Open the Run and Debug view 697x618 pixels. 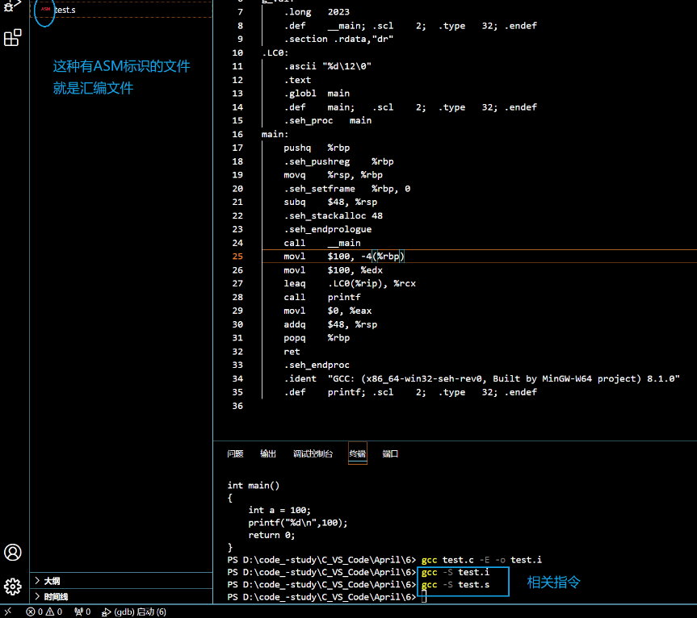point(12,5)
